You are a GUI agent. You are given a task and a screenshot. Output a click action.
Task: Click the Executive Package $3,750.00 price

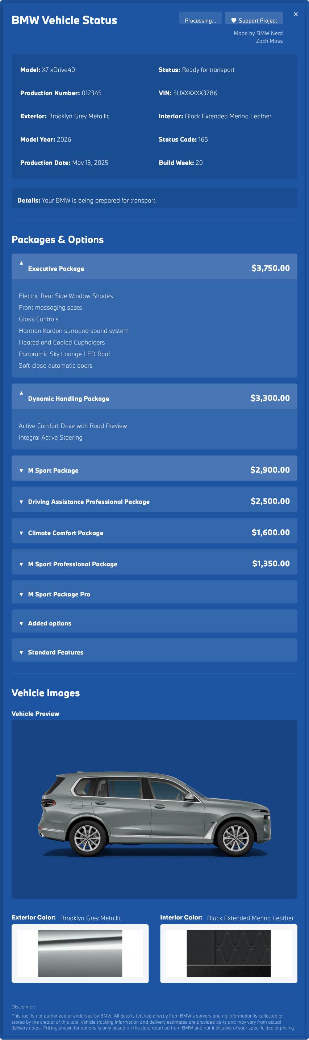pyautogui.click(x=270, y=268)
